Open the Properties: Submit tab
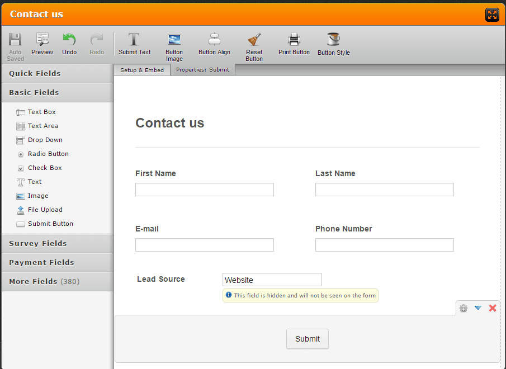The height and width of the screenshot is (369, 506). point(203,70)
